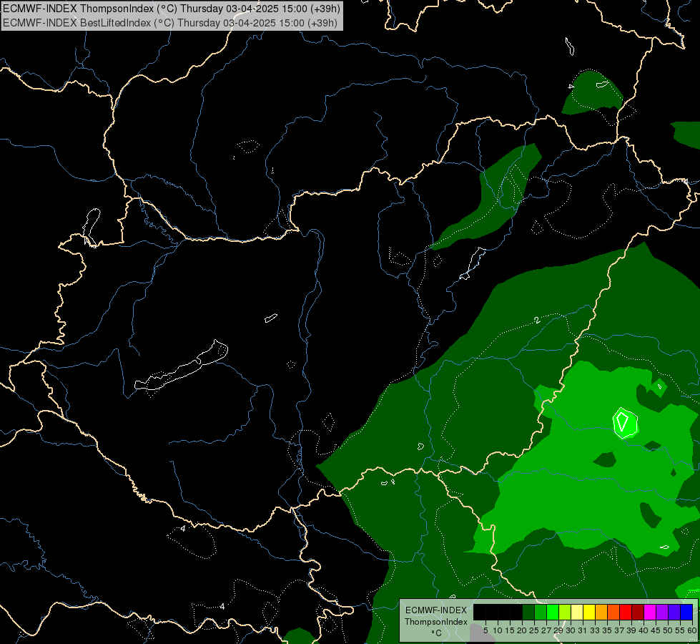Click legend tick value "27"
Image resolution: width=700 pixels, height=644 pixels.
point(546,630)
